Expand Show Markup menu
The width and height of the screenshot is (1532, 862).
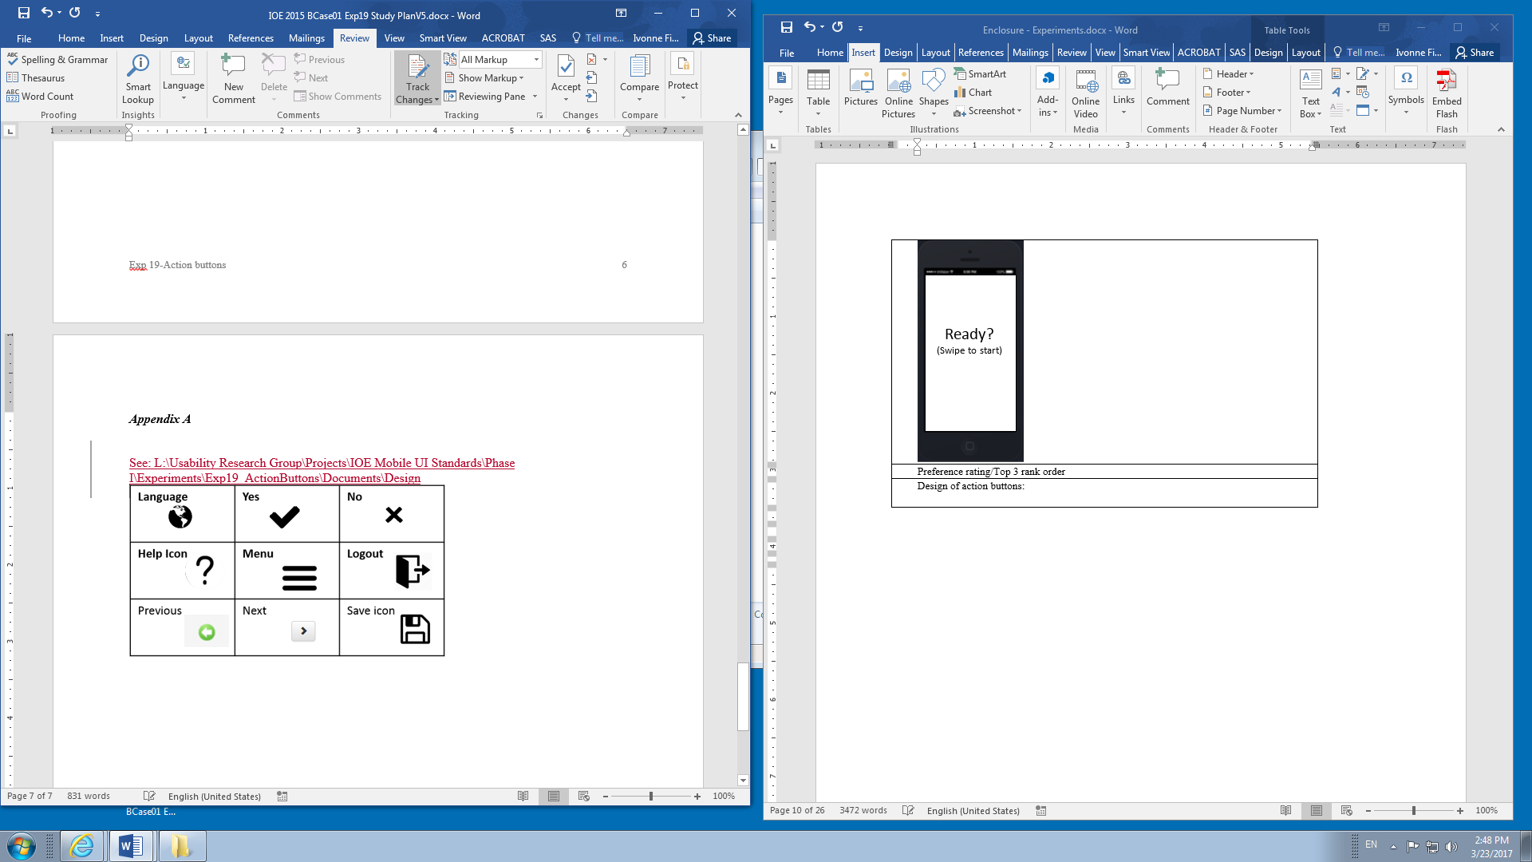click(x=490, y=78)
